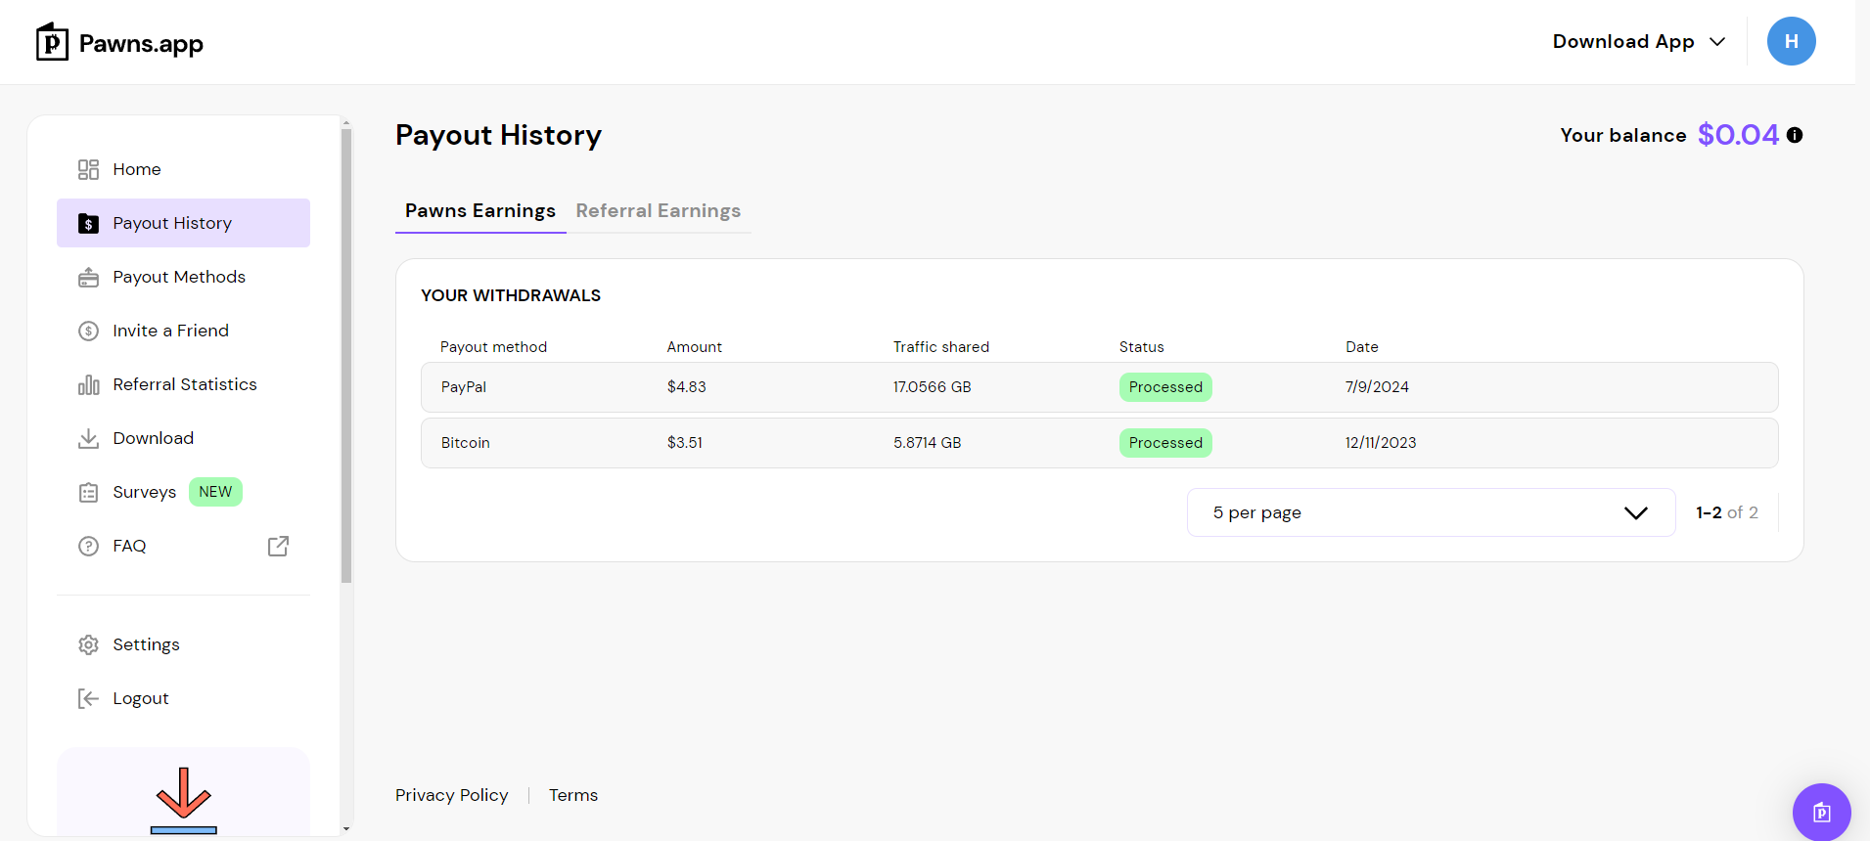Open the purple floating Pawns widget button
This screenshot has width=1870, height=841.
click(x=1821, y=812)
